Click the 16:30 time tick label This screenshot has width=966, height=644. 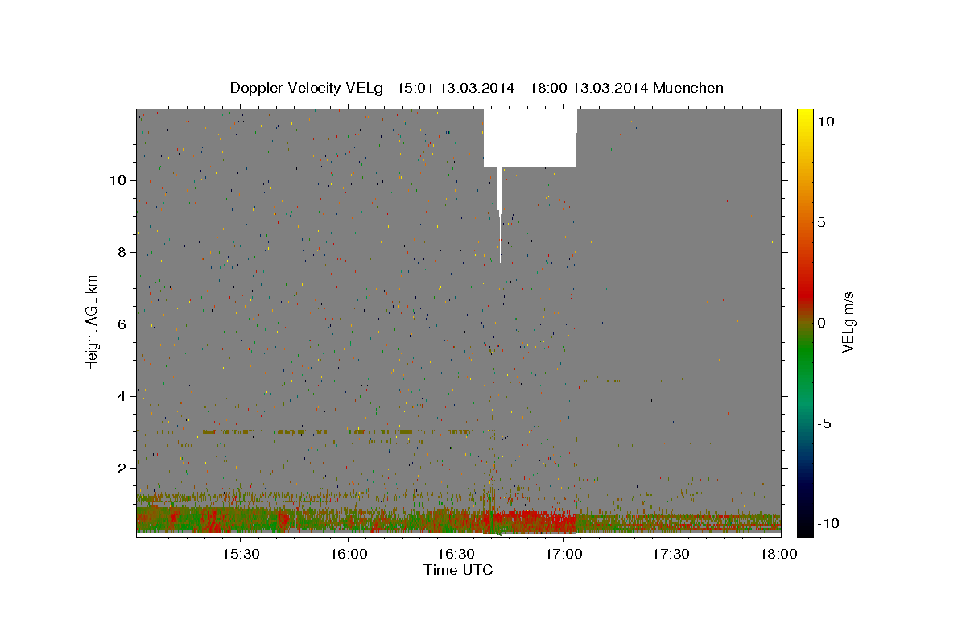[455, 554]
